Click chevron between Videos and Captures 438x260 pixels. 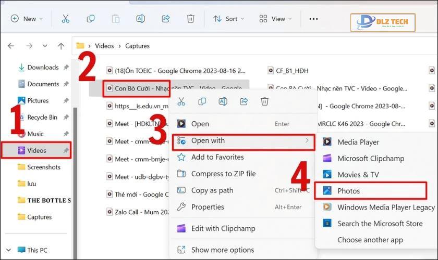pyautogui.click(x=119, y=46)
